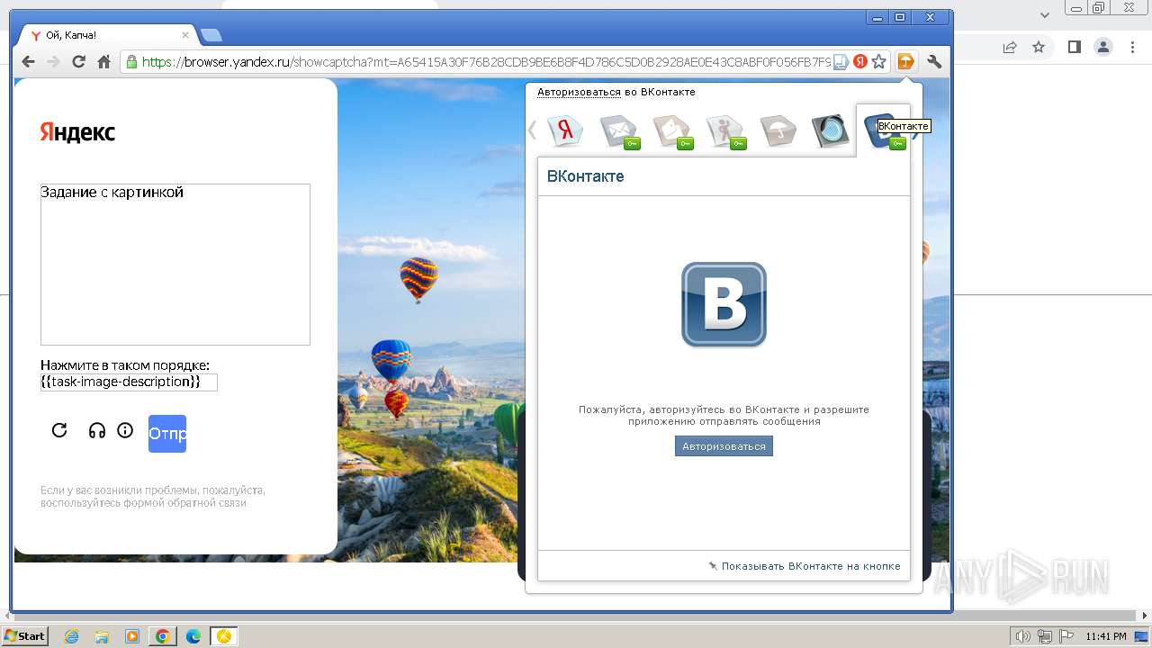
Task: Refresh the captcha with circular arrow
Action: (59, 430)
